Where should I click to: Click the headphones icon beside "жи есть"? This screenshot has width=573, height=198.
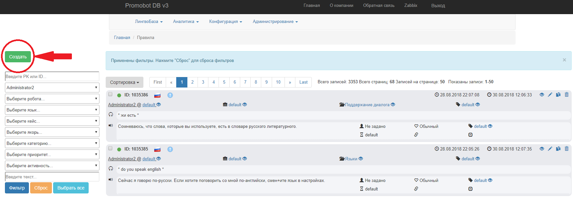click(111, 115)
